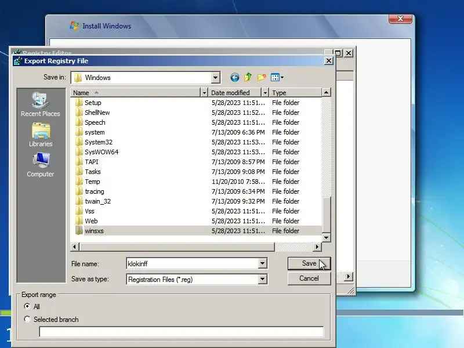The image size is (464, 348).
Task: Sort by Type column header
Action: tap(295, 93)
